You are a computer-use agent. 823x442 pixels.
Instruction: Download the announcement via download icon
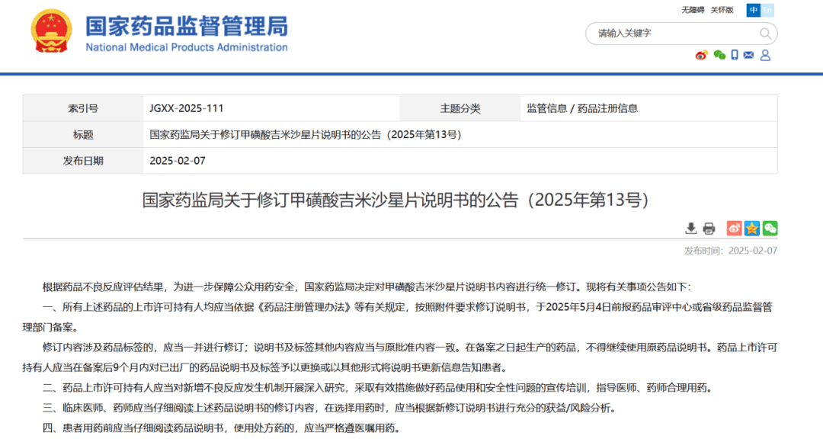(690, 229)
